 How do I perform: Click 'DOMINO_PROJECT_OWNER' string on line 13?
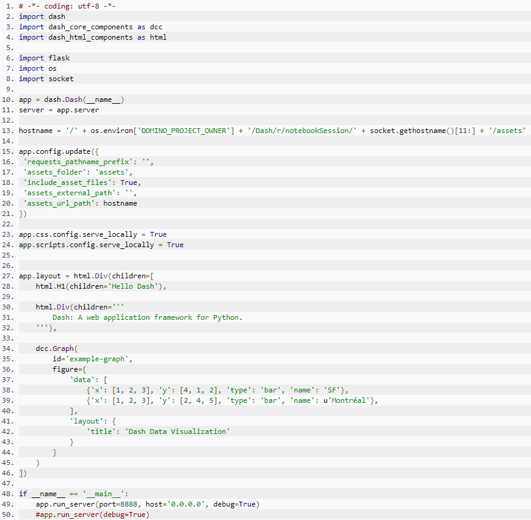(184, 131)
